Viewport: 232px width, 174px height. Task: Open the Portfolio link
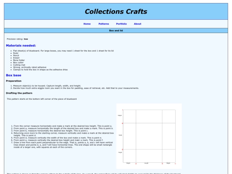coord(121,24)
